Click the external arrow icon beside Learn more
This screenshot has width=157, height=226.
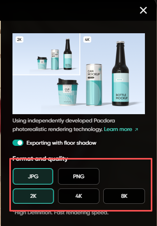coord(136,129)
